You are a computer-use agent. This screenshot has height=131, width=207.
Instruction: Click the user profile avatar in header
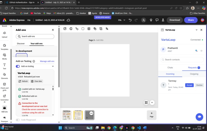click(x=202, y=20)
